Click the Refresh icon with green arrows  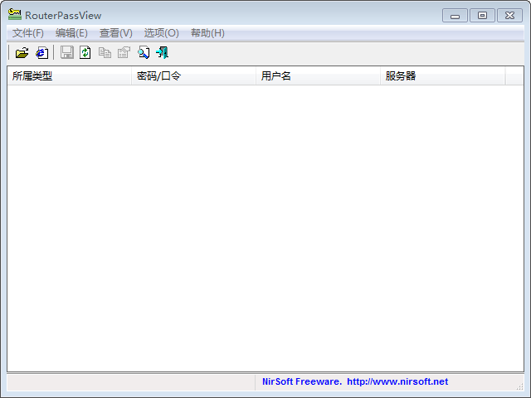85,53
